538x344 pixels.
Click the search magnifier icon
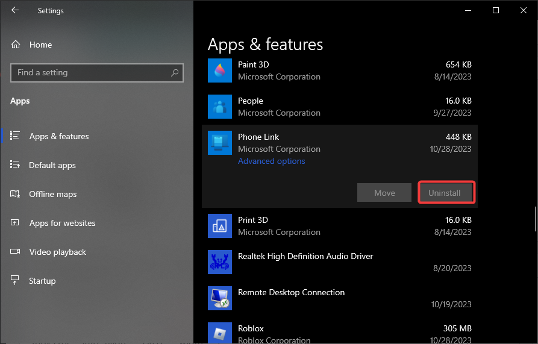pyautogui.click(x=175, y=73)
